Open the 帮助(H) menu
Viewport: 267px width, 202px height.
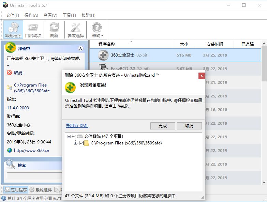click(88, 15)
